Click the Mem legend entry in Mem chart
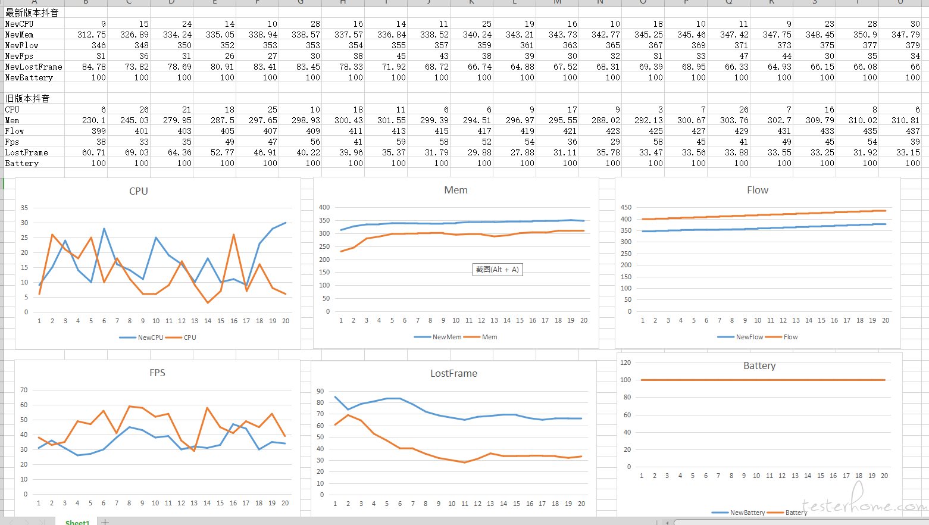The image size is (929, 525). point(480,337)
